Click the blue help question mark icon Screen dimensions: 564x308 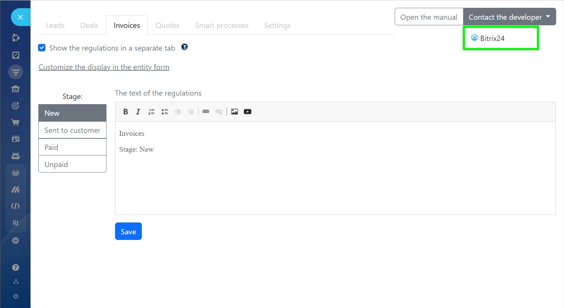click(185, 47)
